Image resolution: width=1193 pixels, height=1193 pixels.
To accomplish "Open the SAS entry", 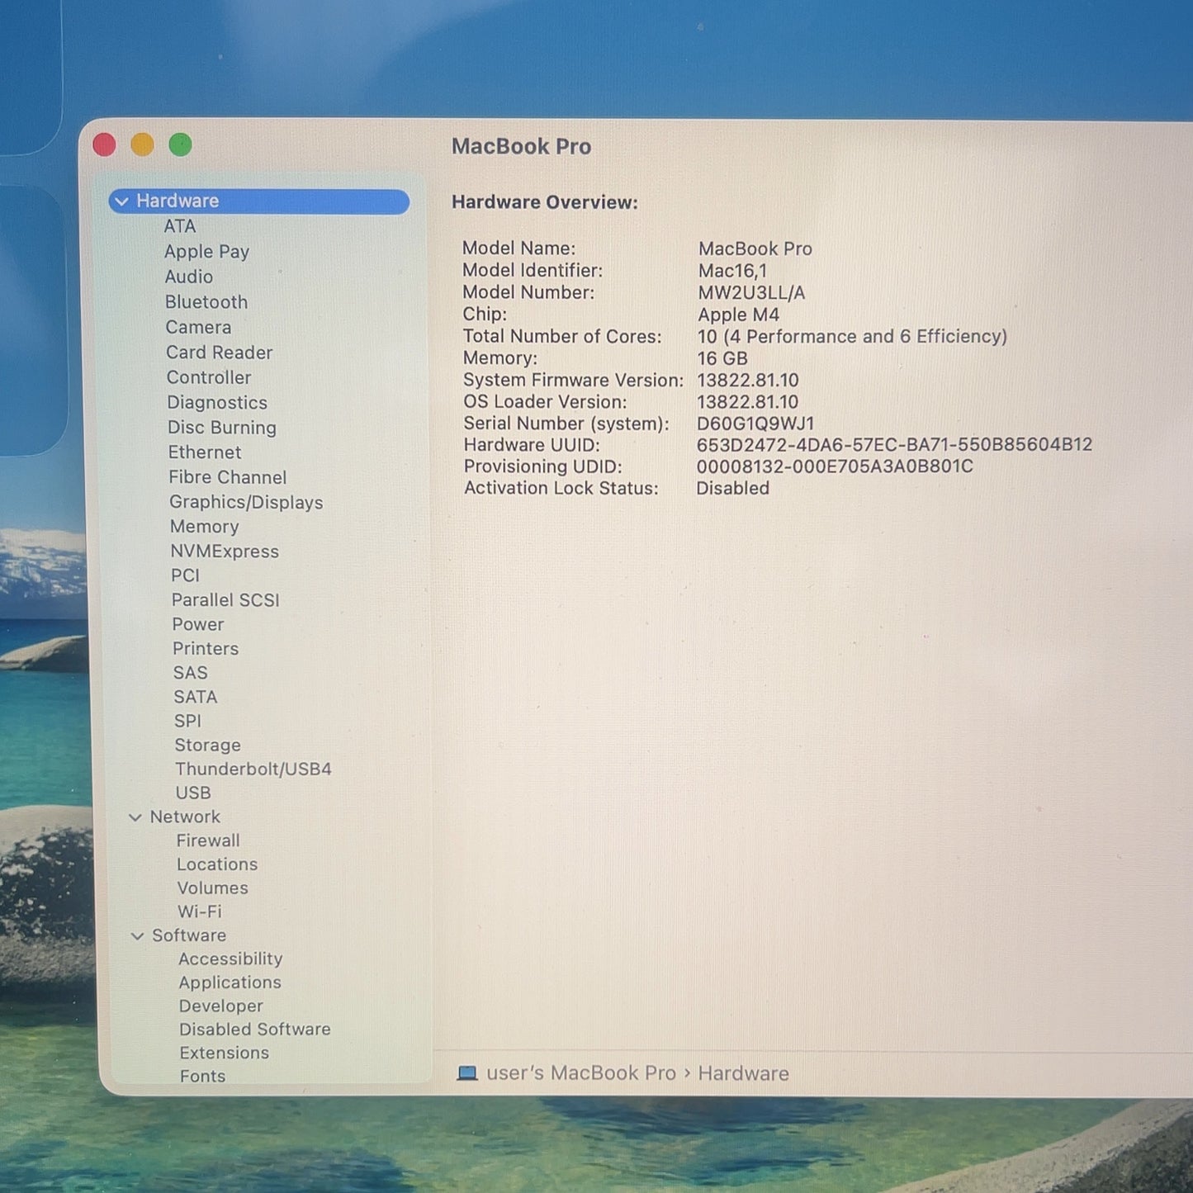I will click(x=191, y=673).
